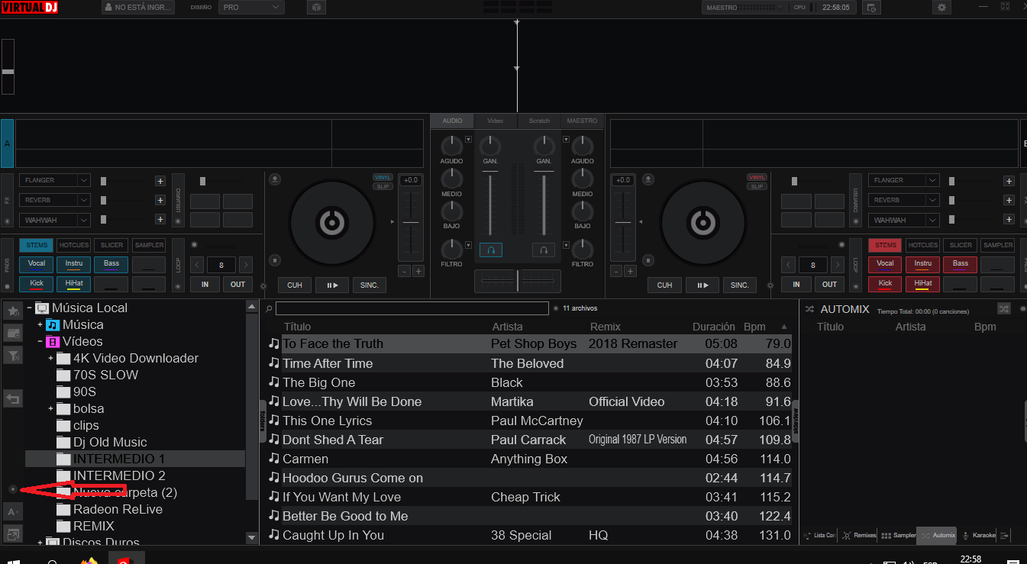Image resolution: width=1027 pixels, height=564 pixels.
Task: Click right deck SINC. button
Action: [x=739, y=285]
